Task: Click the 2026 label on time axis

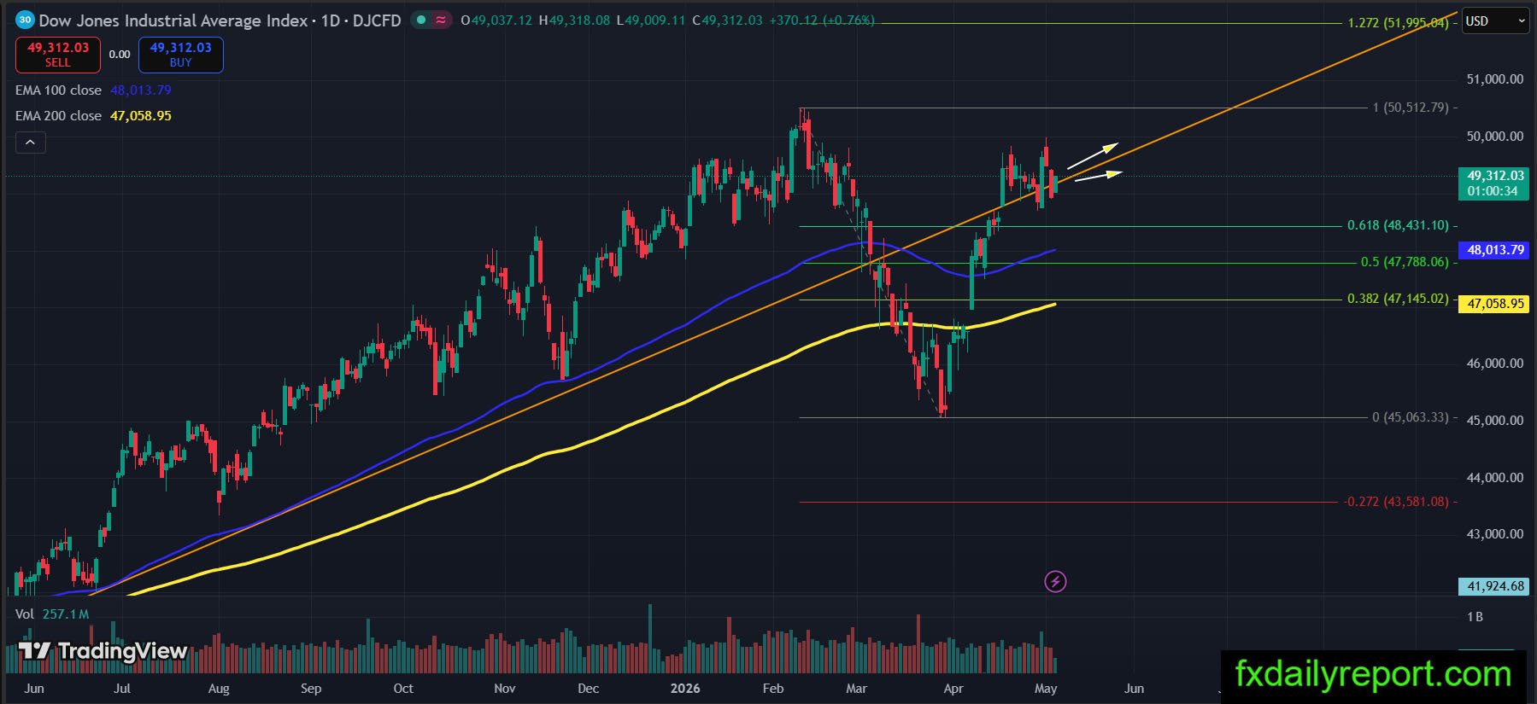Action: click(685, 689)
